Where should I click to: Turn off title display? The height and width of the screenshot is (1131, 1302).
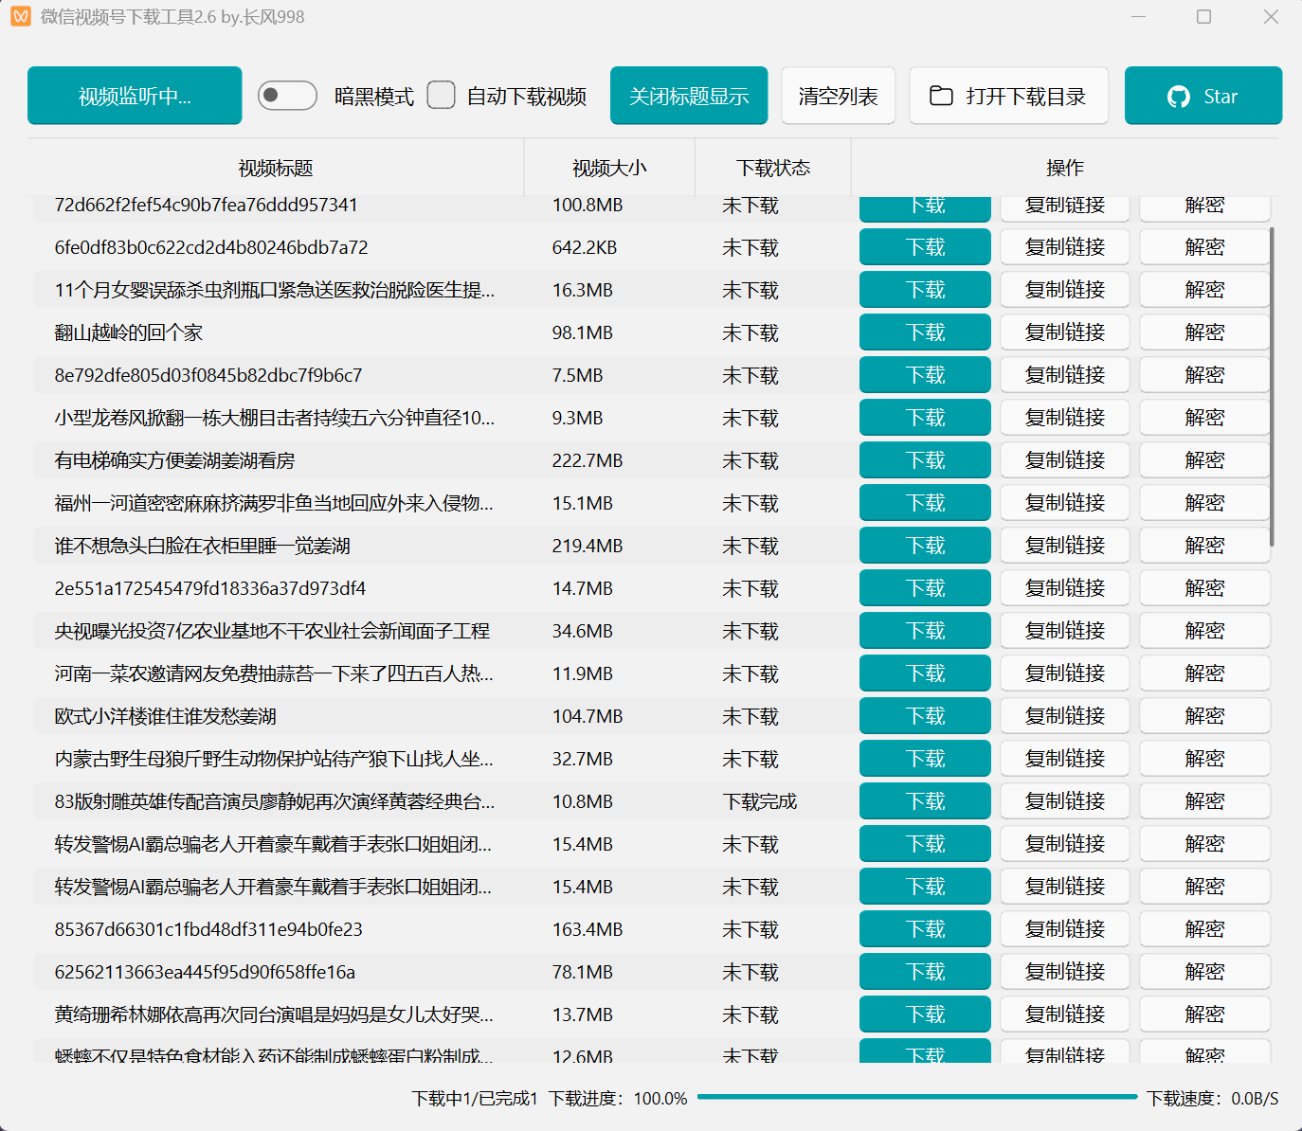[x=689, y=96]
